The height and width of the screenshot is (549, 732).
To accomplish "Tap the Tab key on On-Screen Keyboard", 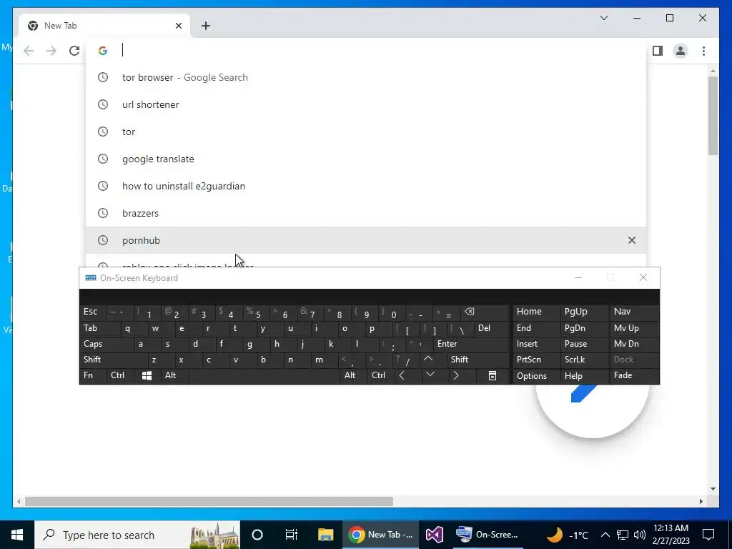I will coord(100,328).
